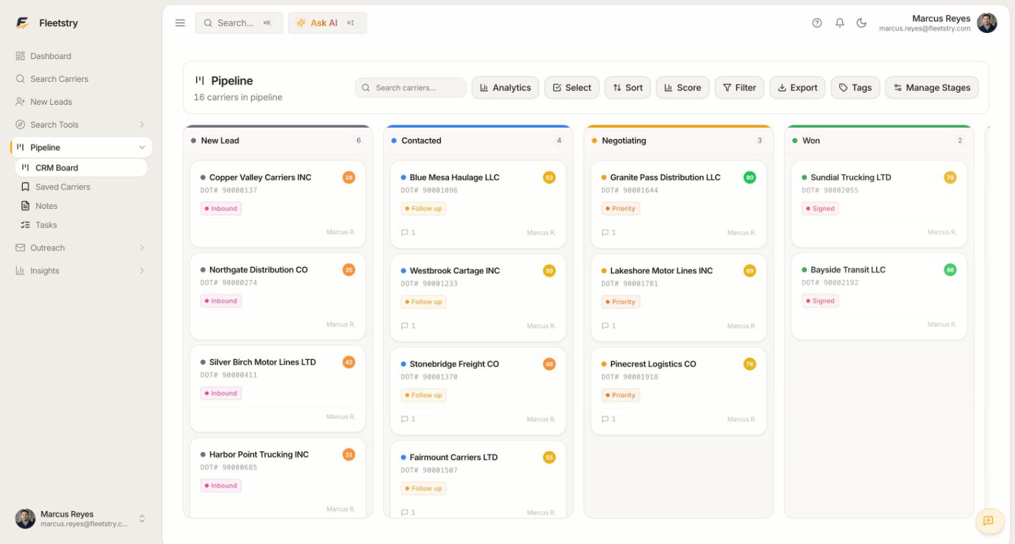Click DOT# 90002192 on Bayside Transit
Image resolution: width=1015 pixels, height=544 pixels.
coord(830,283)
